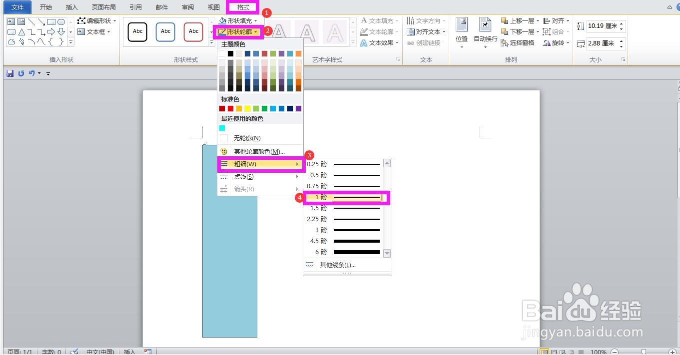Choose the red outline Abc shape style

pyautogui.click(x=193, y=31)
